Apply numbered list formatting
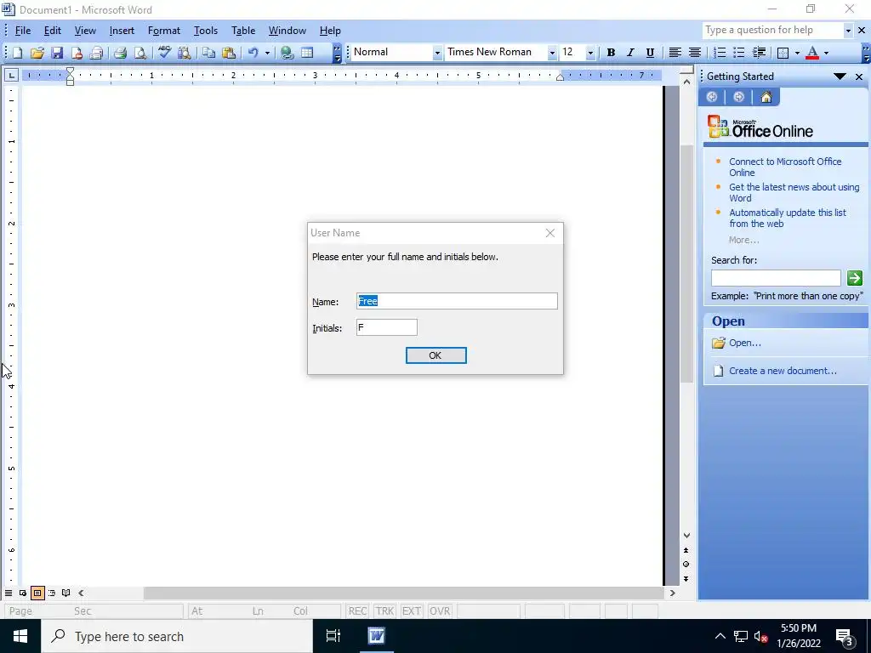Screen dimensions: 871x653 [x=720, y=52]
